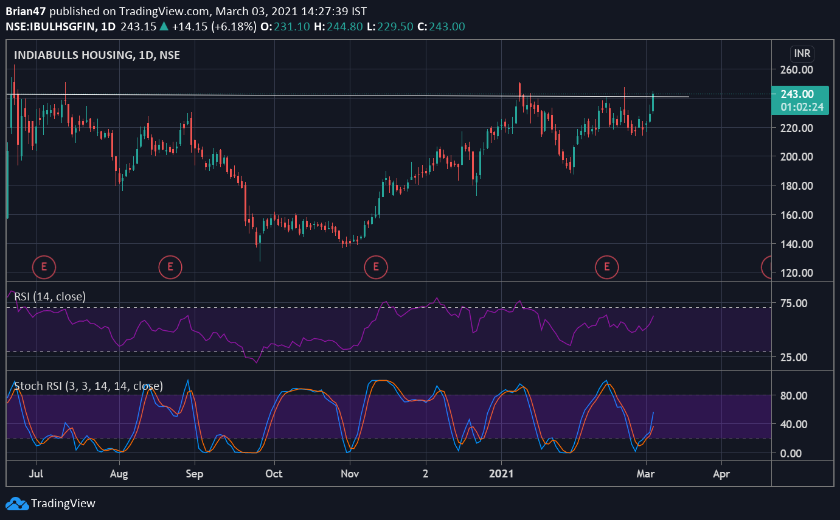Click the 140.00 price axis label
840x520 pixels.
tap(797, 244)
